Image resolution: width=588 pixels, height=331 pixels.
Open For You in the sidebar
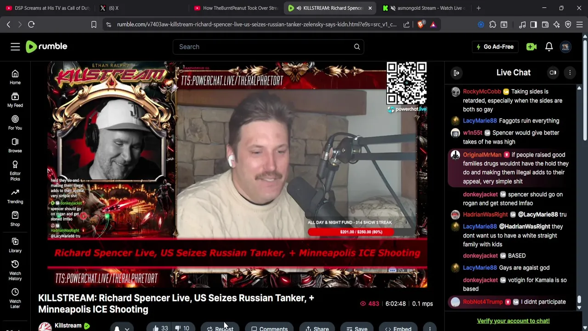click(x=15, y=123)
